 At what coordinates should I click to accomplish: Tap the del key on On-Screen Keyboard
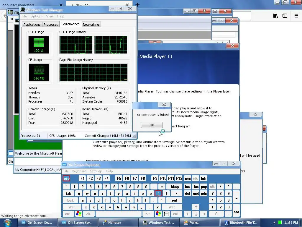[x=188, y=193]
